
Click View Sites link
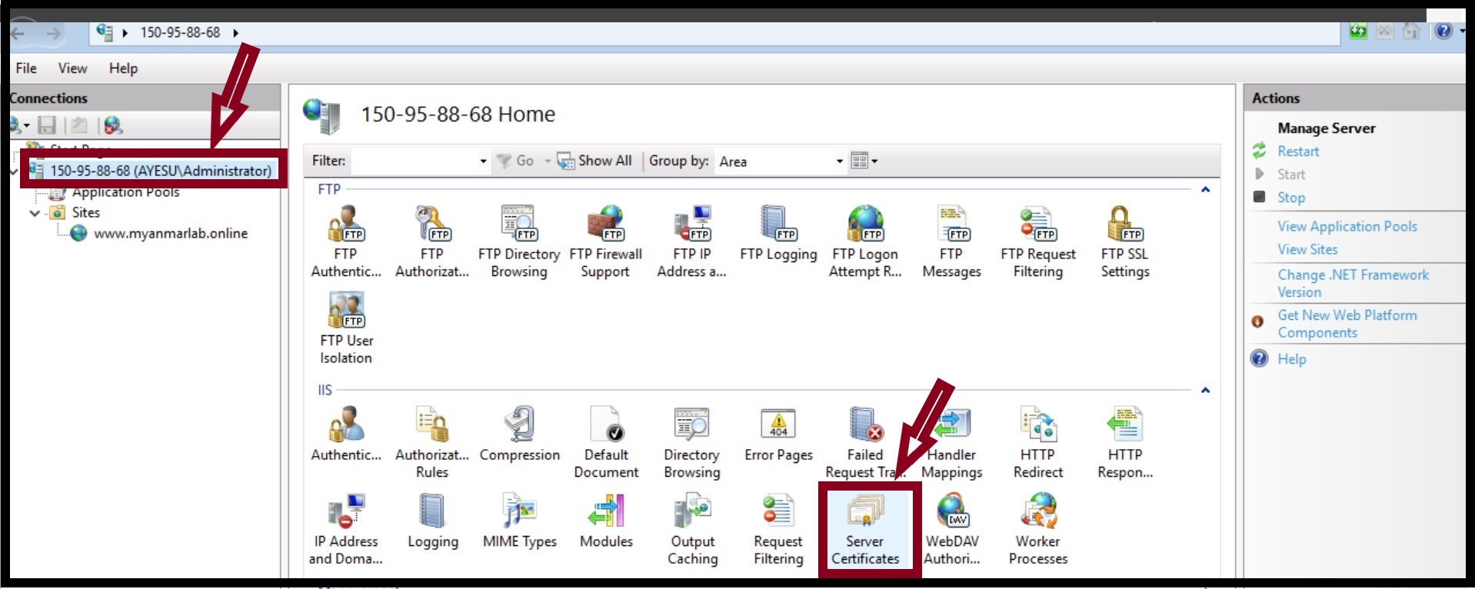pyautogui.click(x=1307, y=249)
